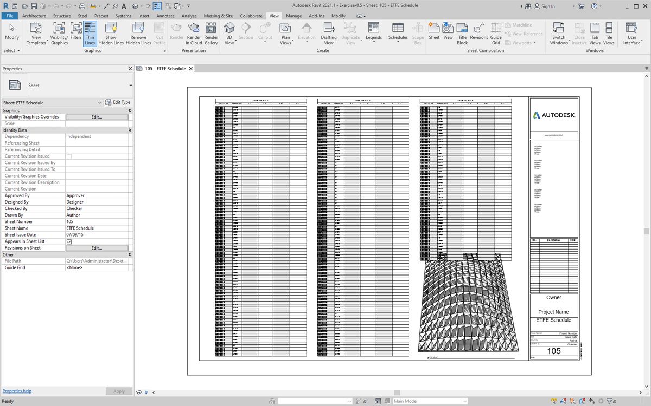651x406 pixels.
Task: Click the Thin Lines tool icon
Action: (x=90, y=28)
